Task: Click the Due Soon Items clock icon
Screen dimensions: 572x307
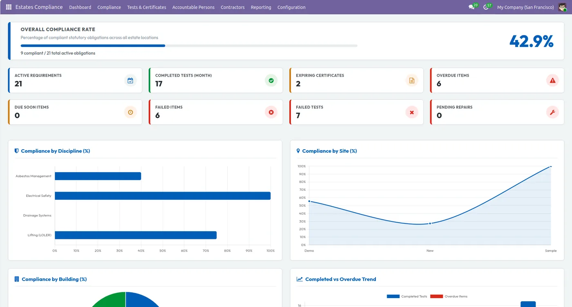Action: pos(130,112)
